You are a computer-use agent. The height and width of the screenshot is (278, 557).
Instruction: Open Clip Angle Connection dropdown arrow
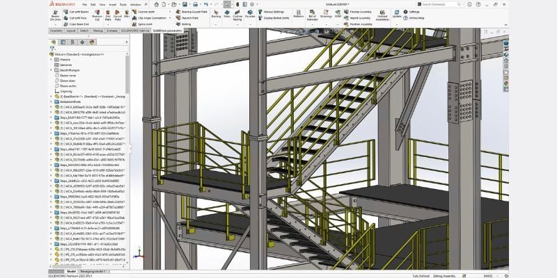point(170,18)
